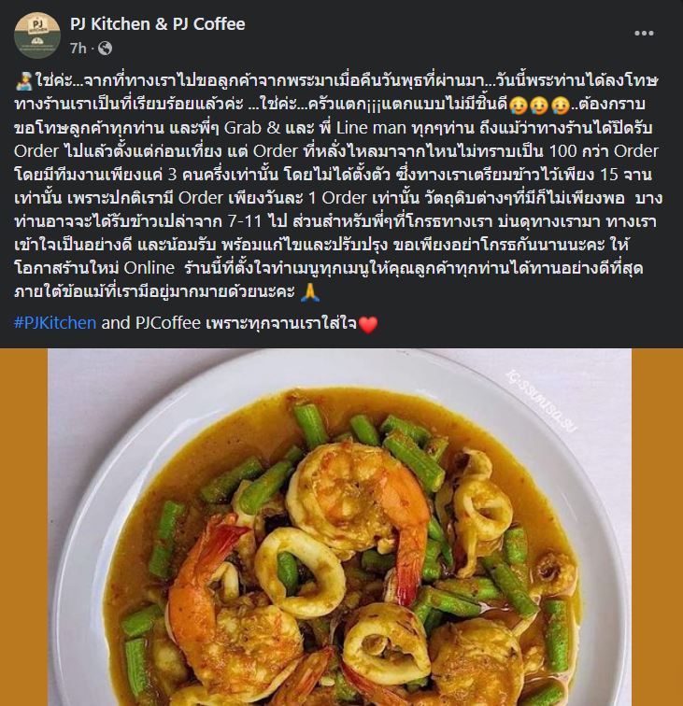This screenshot has height=706, width=683.
Task: Click the words Line man in the post
Action: click(x=371, y=128)
